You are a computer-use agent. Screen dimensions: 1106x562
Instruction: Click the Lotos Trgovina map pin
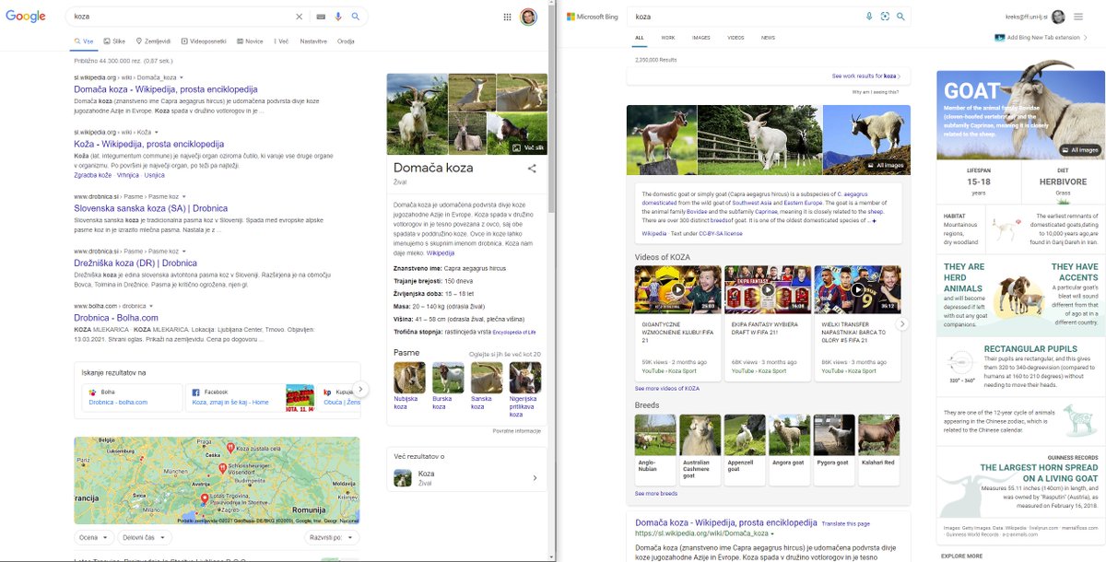[x=205, y=498]
